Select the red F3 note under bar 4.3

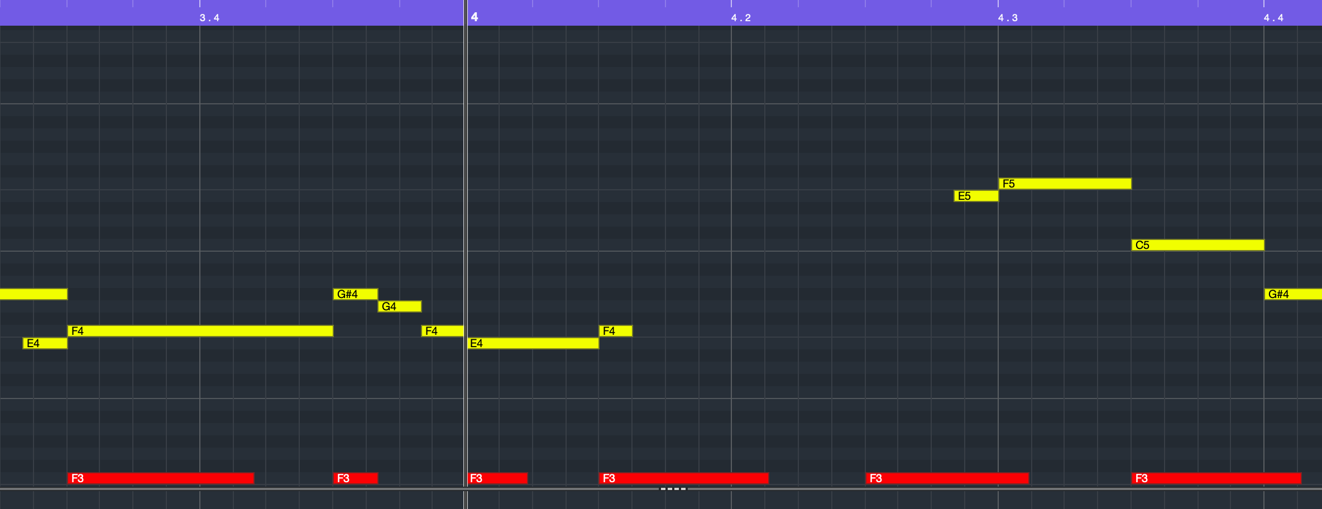point(949,478)
